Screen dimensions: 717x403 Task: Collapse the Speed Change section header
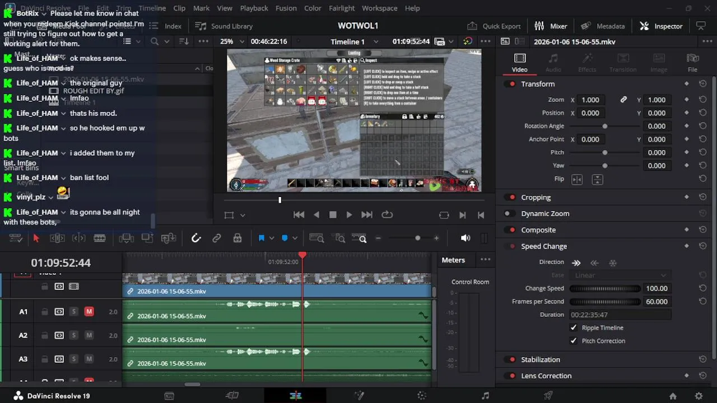[544, 246]
